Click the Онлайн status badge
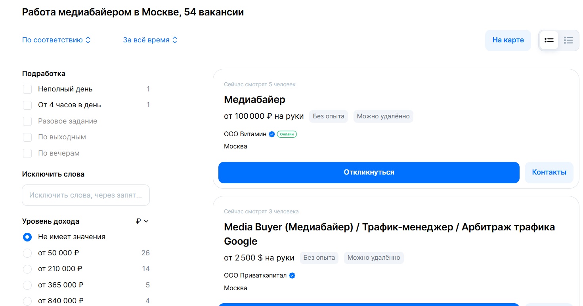The height and width of the screenshot is (306, 583). [287, 134]
